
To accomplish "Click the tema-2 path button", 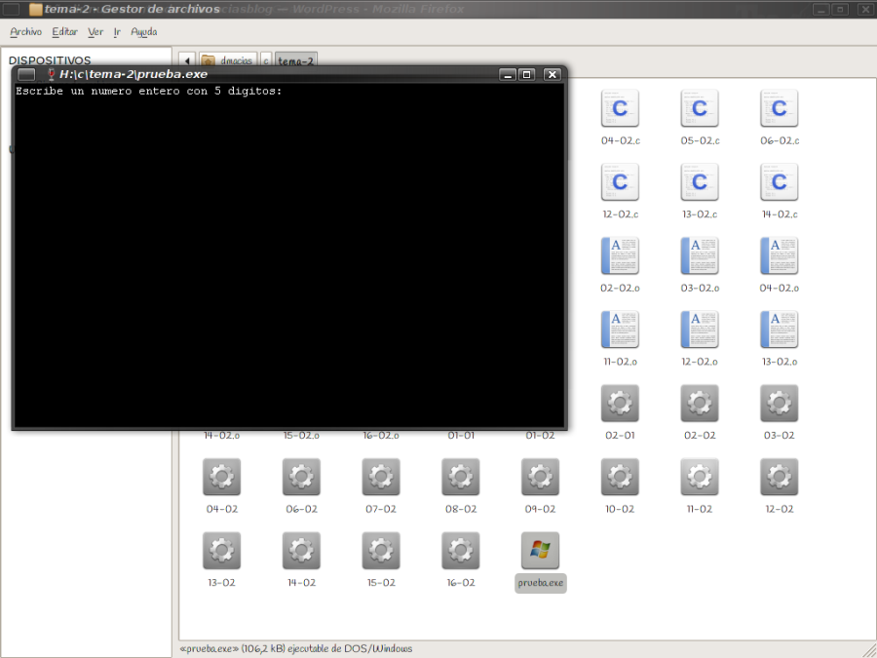I will (295, 58).
